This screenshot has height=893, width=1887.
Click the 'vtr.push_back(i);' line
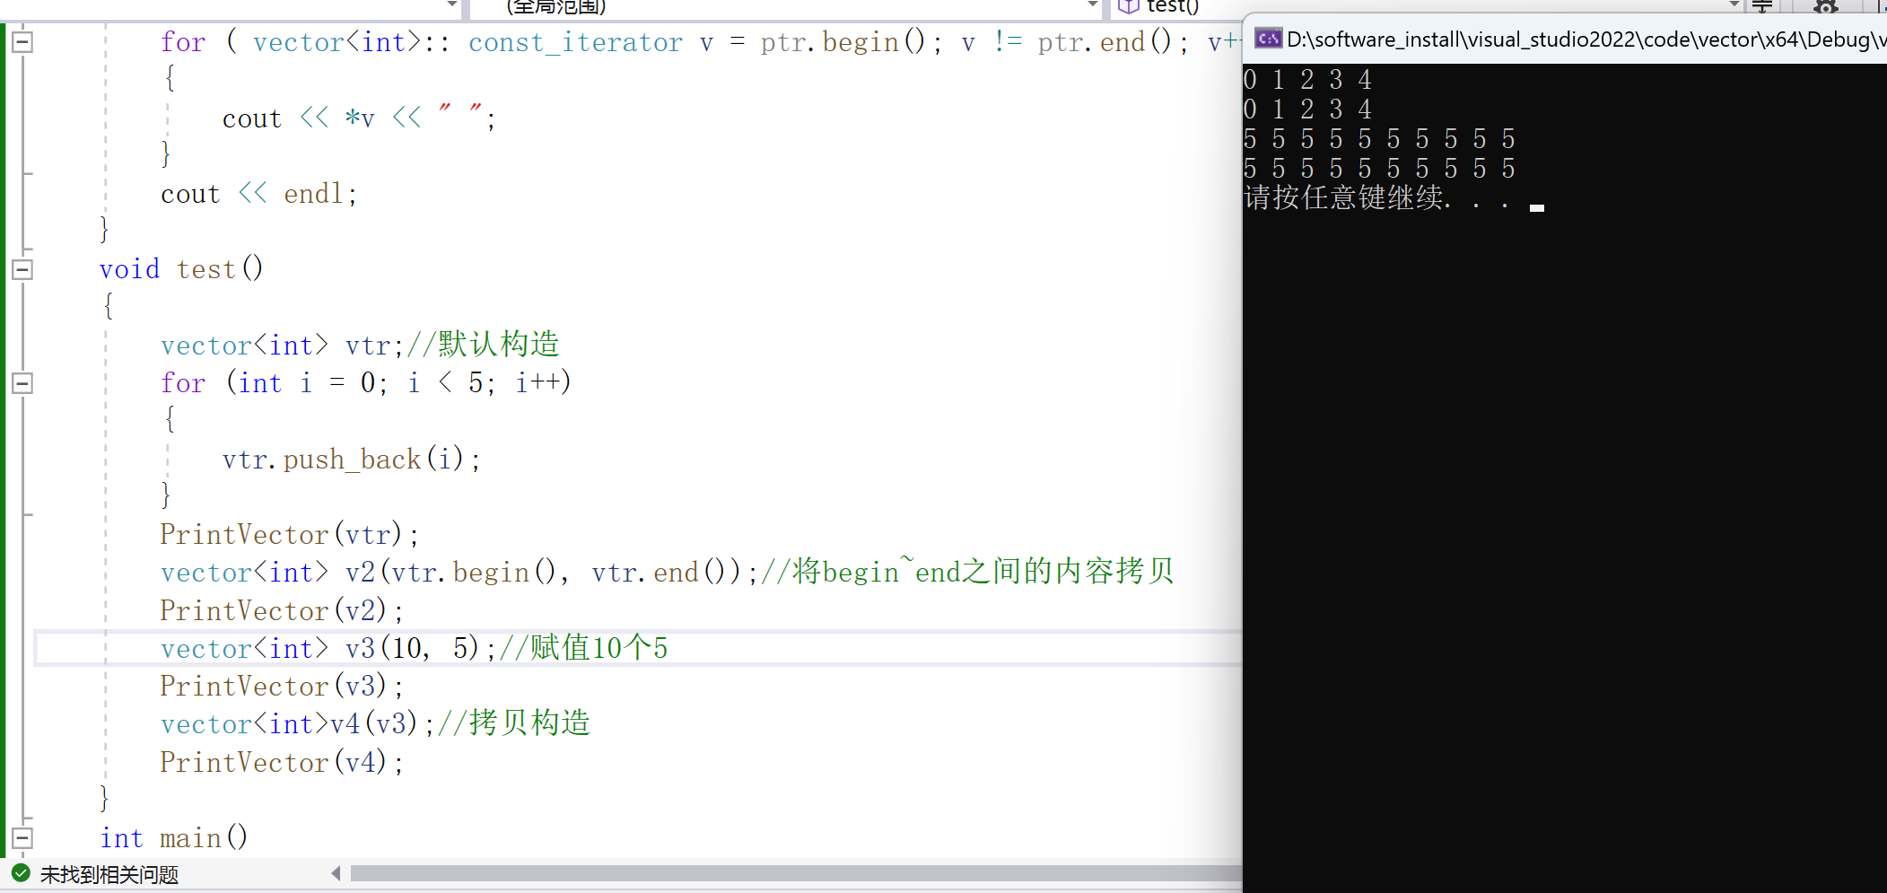352,460
